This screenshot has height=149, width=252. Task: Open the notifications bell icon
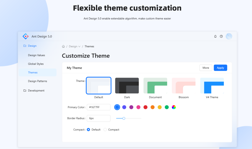215,36
